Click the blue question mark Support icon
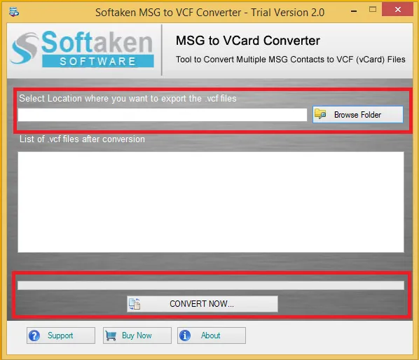This screenshot has width=419, height=360. pyautogui.click(x=34, y=335)
